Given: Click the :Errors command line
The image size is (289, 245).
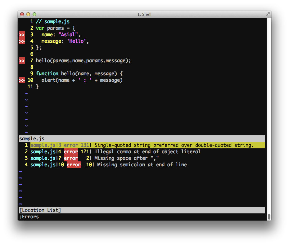Looking at the screenshot, I should 29,217.
